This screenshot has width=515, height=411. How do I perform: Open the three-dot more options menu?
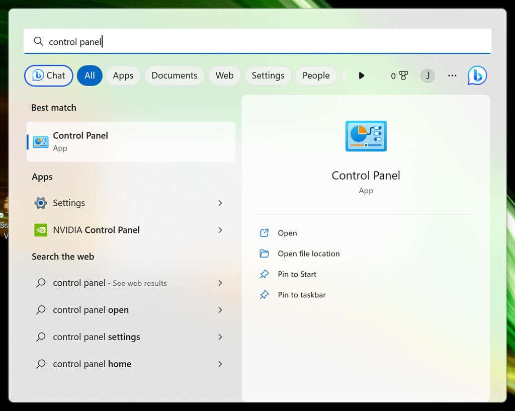452,75
